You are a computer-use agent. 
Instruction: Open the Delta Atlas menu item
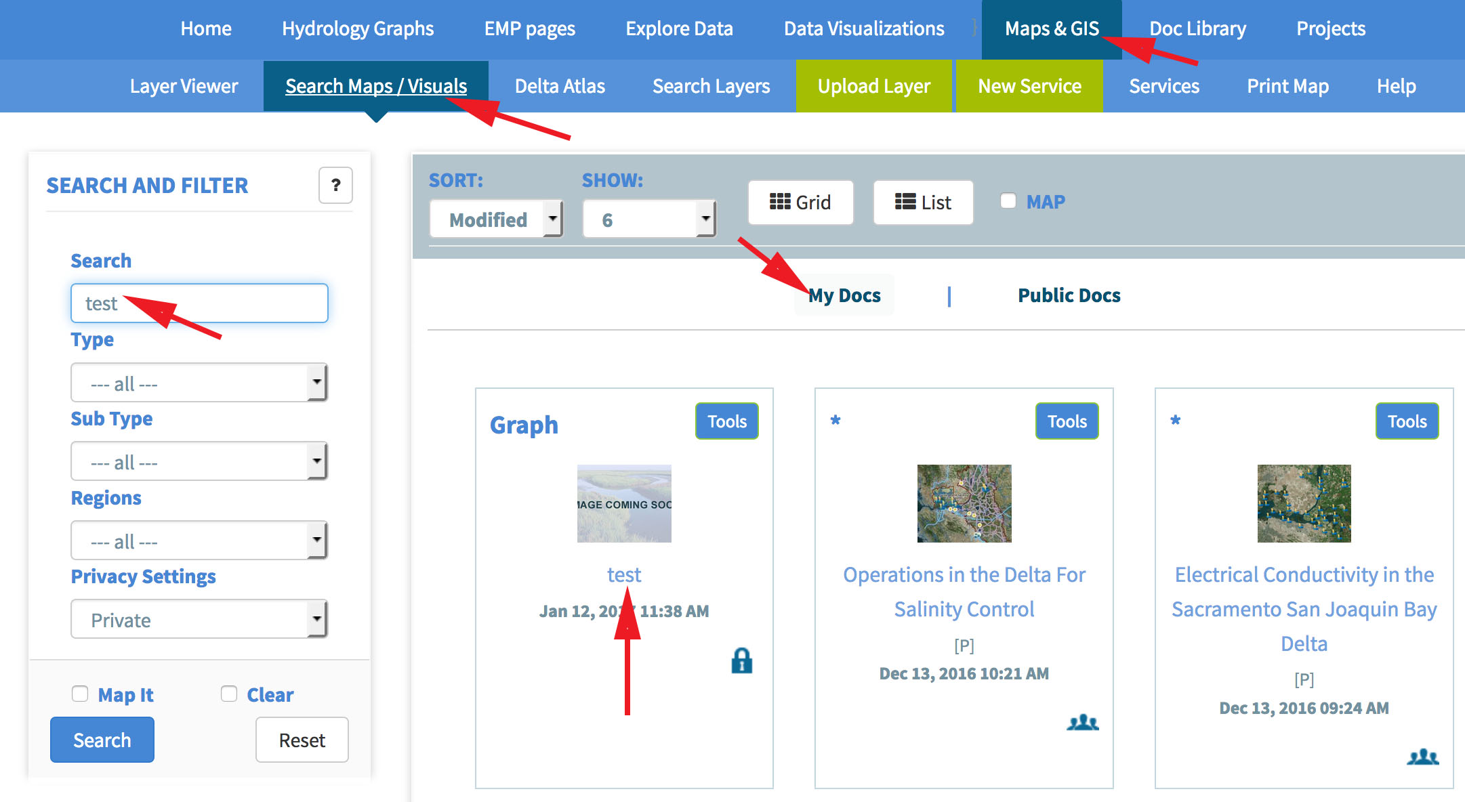560,86
